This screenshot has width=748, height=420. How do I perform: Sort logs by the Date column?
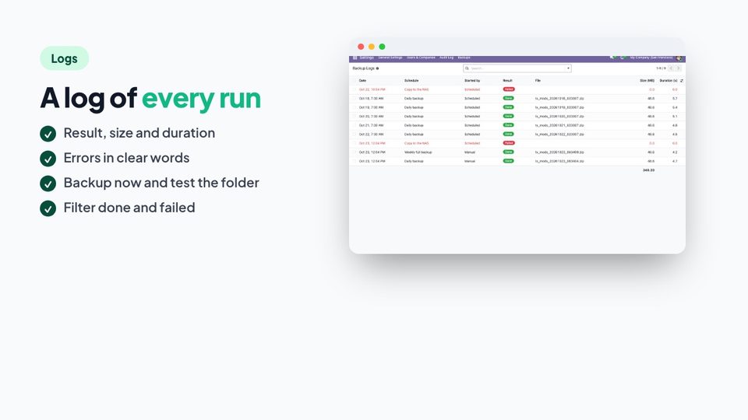(362, 80)
